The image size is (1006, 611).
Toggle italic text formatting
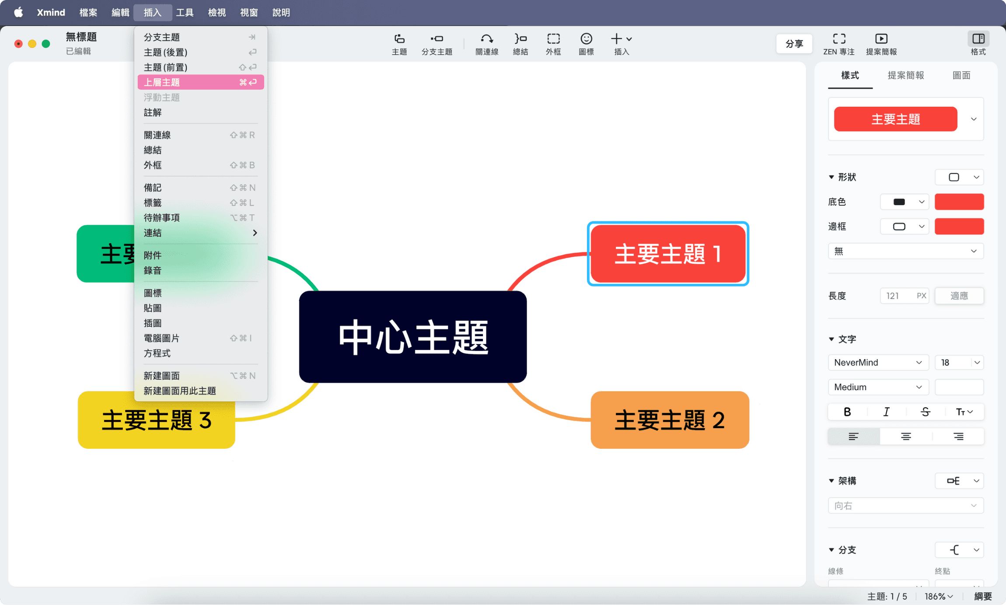click(886, 412)
